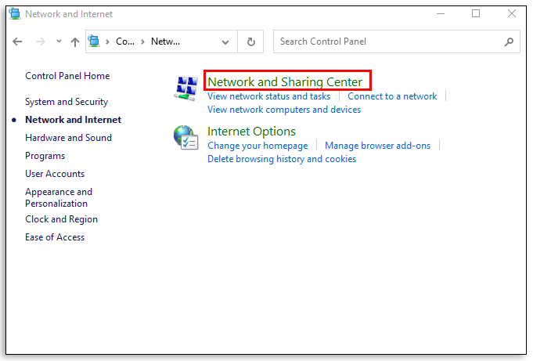Click Change your homepage
533x361 pixels.
click(x=257, y=146)
